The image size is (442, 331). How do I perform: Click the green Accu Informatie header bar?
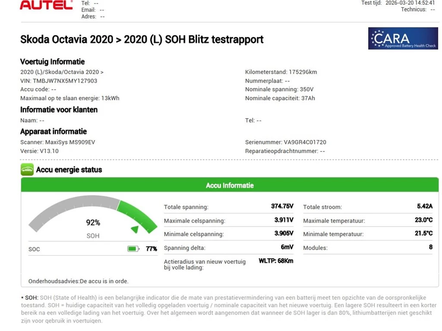(x=230, y=185)
